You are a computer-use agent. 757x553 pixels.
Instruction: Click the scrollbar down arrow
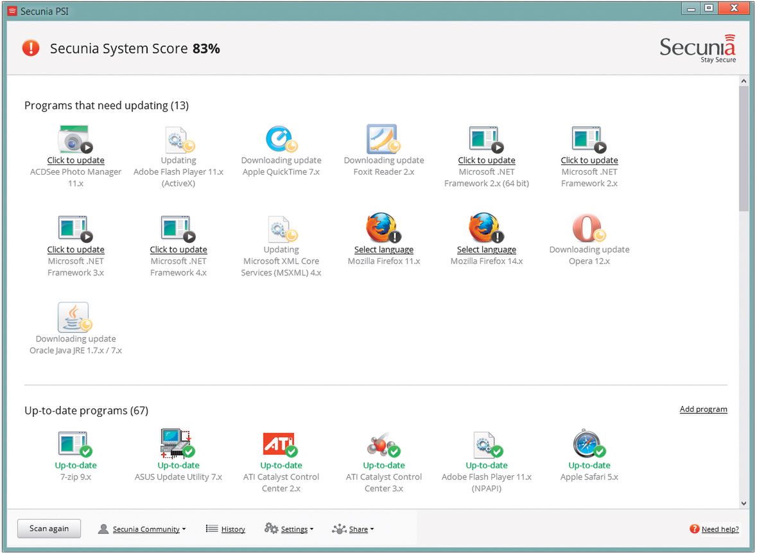(x=744, y=504)
